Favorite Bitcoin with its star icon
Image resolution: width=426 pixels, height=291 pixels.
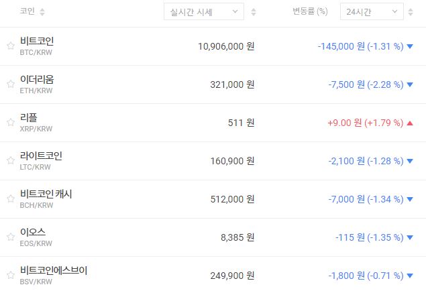pos(10,46)
